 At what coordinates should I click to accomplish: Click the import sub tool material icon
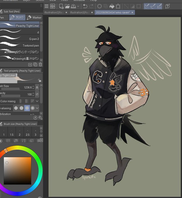(x=30, y=65)
